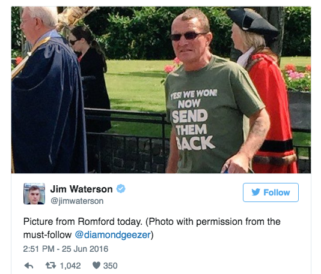The image size is (321, 274).
Task: Follow Jim Waterson via the Follow label
Action: click(277, 192)
